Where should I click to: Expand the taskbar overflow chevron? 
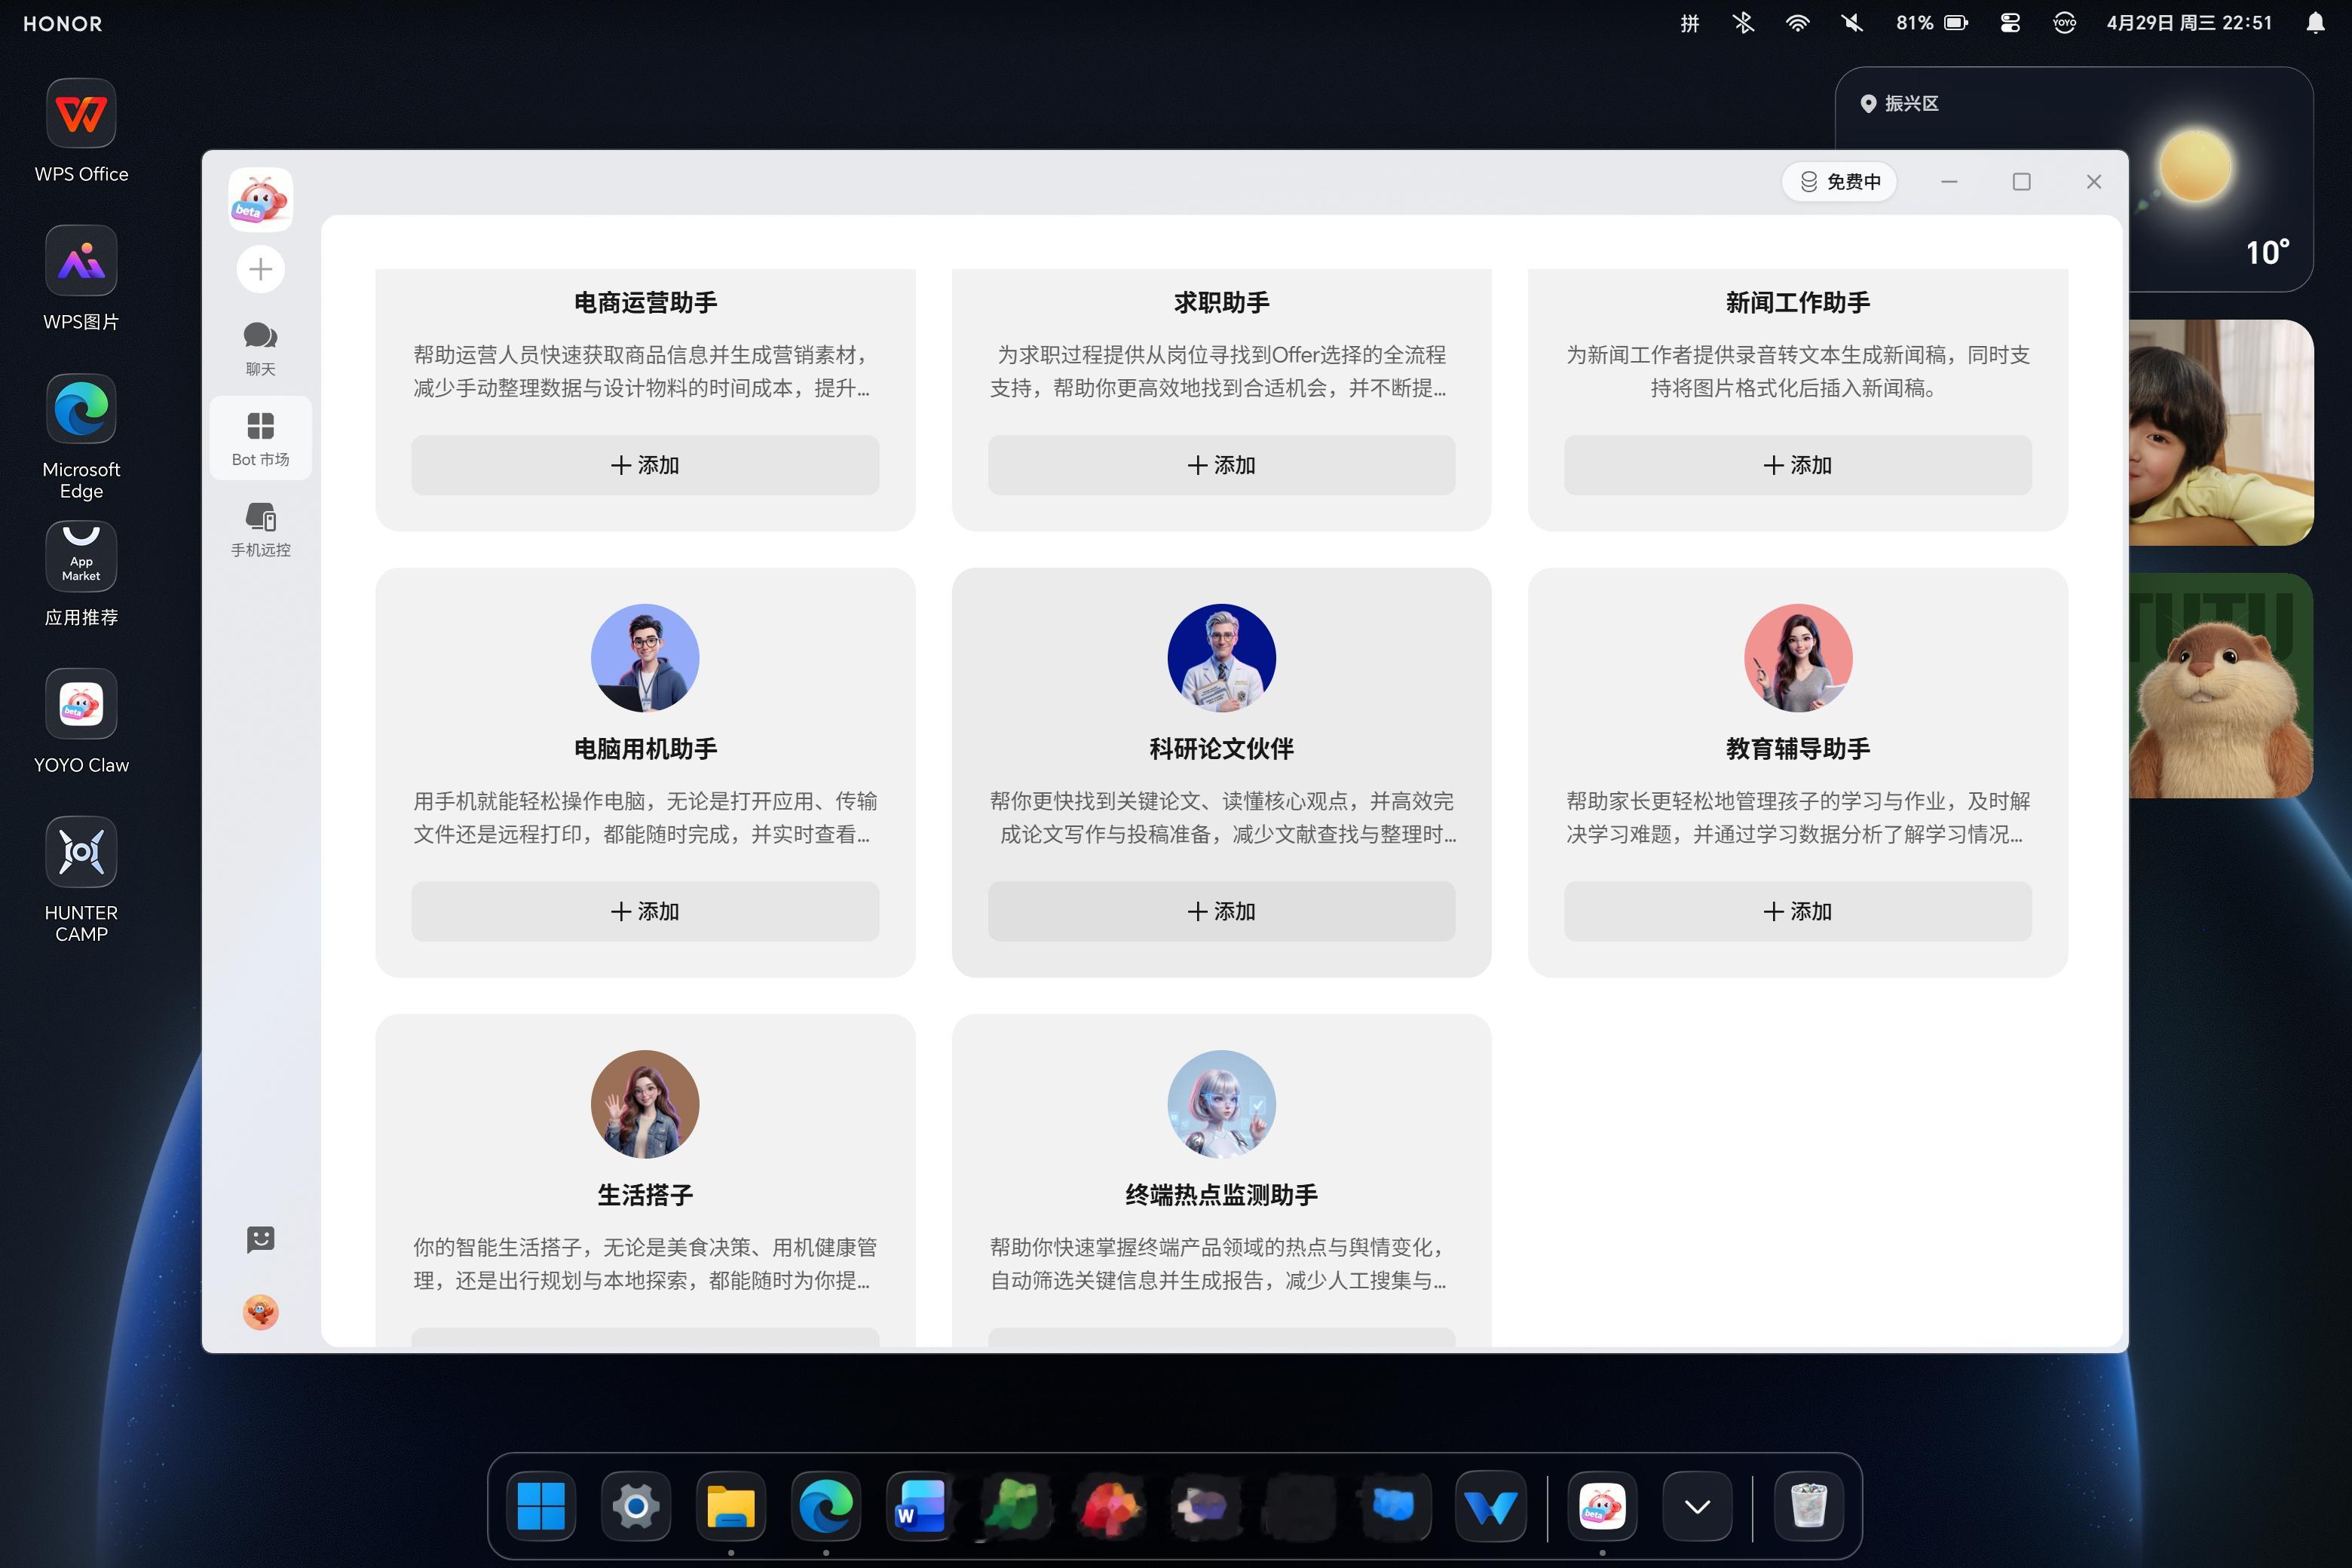click(1696, 1506)
